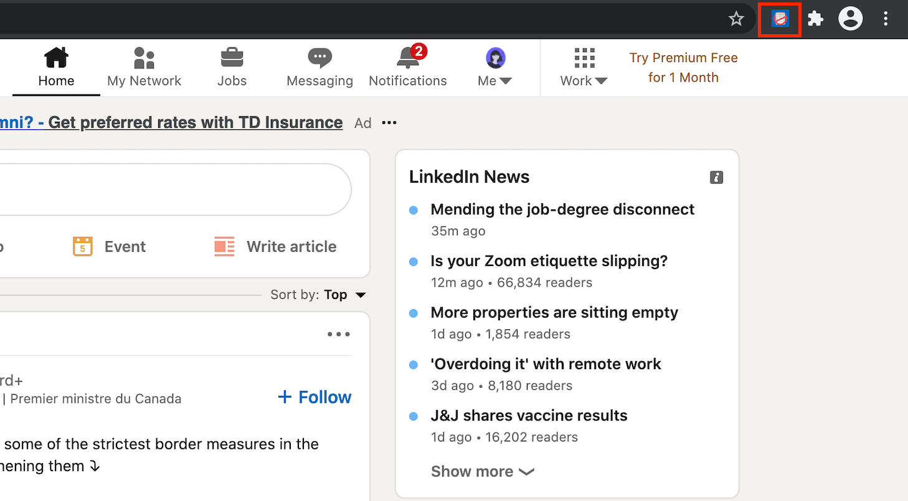Open More properties are sitting empty story
The height and width of the screenshot is (501, 908).
coord(554,313)
